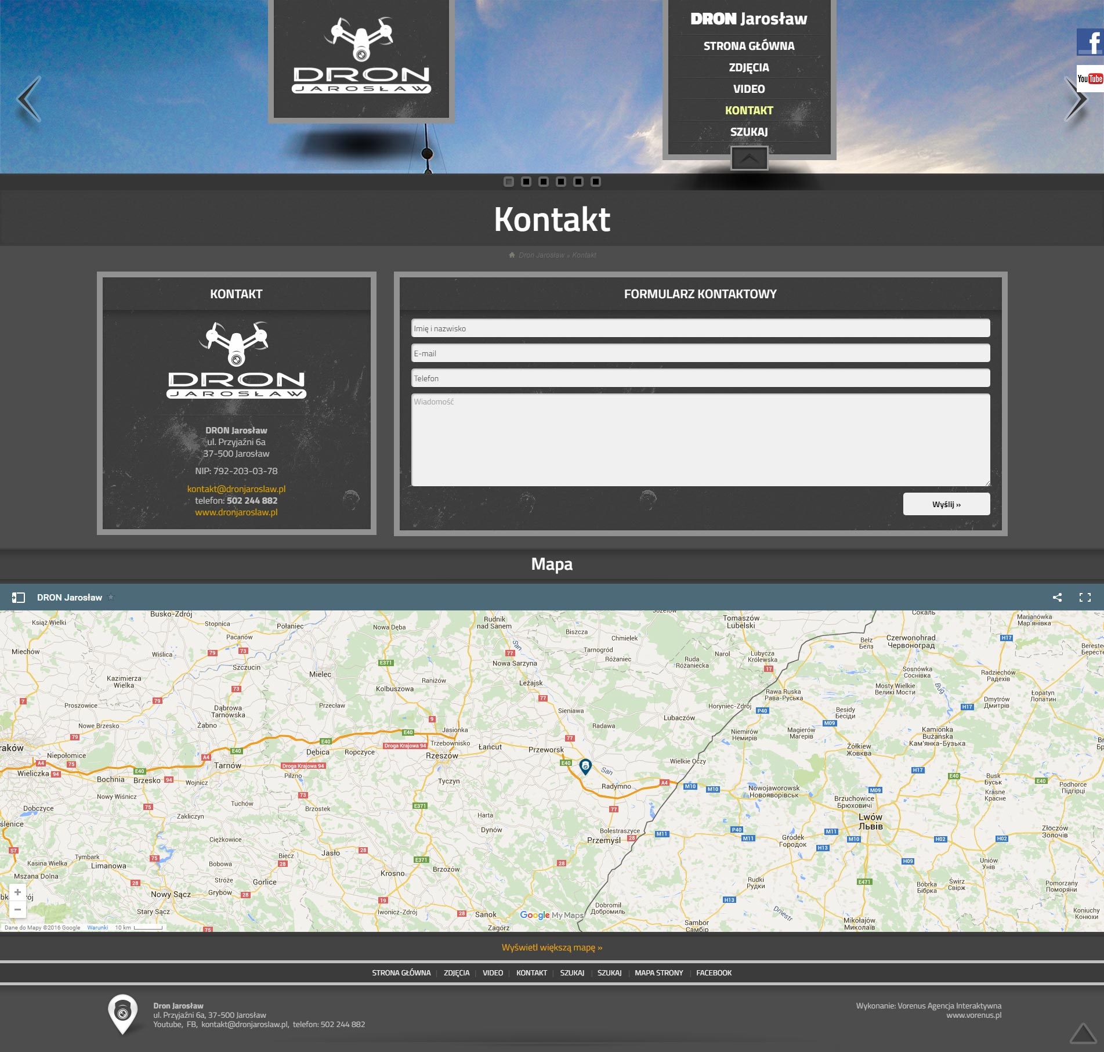Click the map zoom in plus
Screen dimensions: 1104x1052
coord(17,892)
